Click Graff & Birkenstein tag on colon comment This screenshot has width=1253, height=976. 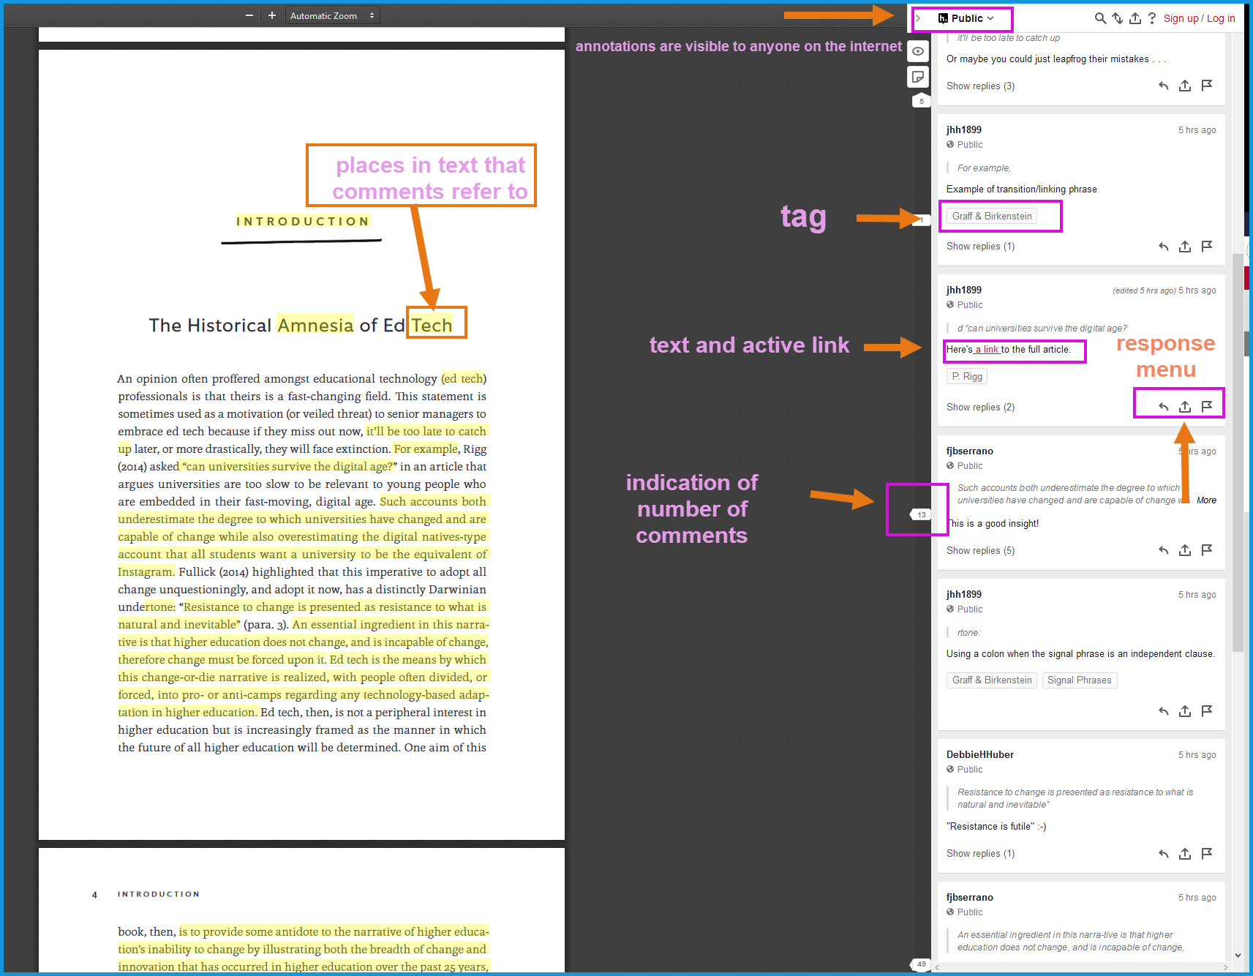(992, 680)
